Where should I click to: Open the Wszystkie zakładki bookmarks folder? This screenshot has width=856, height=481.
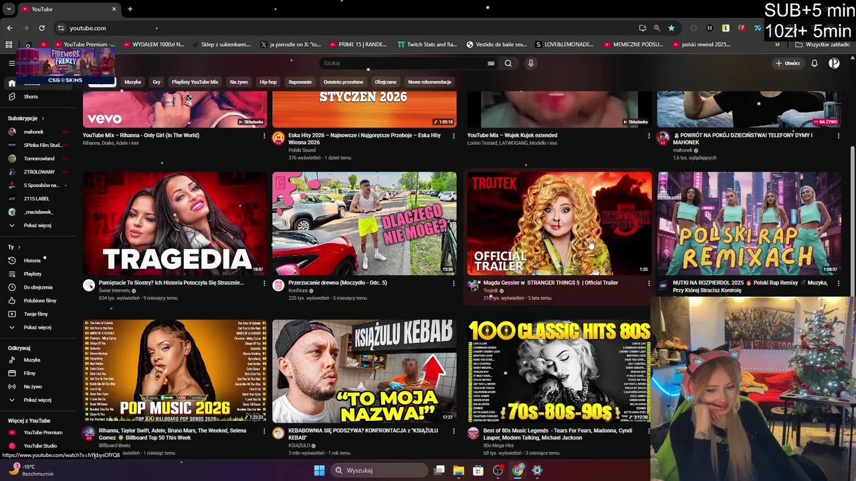822,45
